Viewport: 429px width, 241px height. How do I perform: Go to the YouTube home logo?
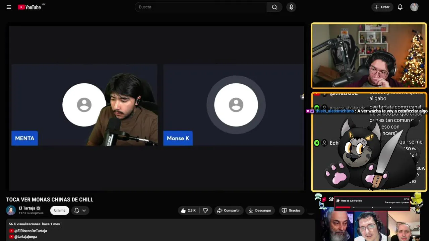(x=29, y=7)
